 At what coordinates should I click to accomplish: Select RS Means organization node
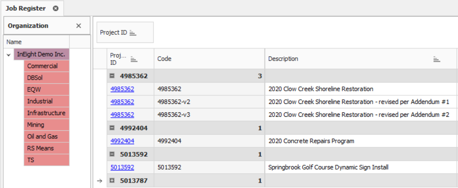coord(40,148)
